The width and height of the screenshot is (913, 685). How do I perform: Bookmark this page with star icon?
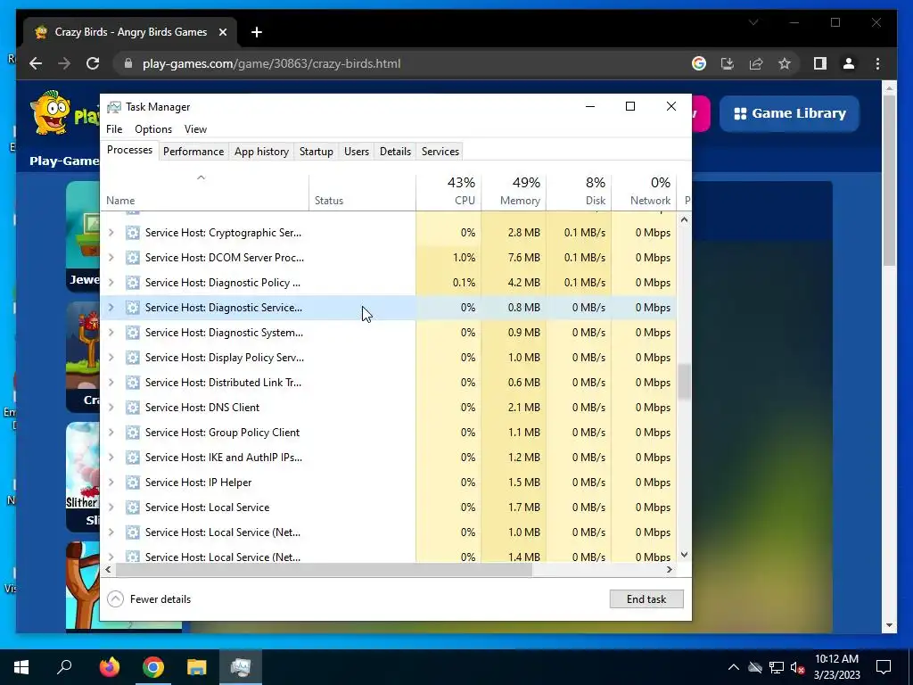click(x=785, y=63)
